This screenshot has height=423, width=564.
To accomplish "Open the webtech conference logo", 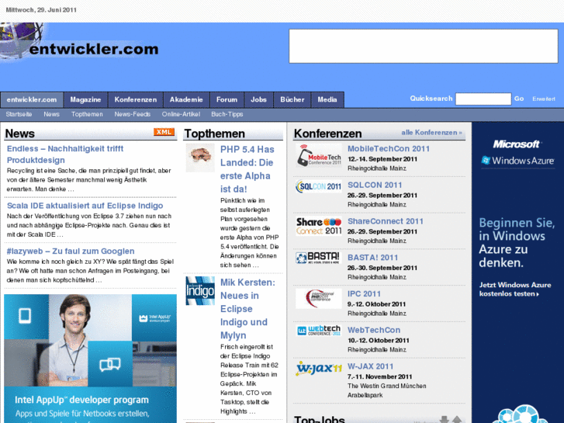I will pyautogui.click(x=319, y=331).
